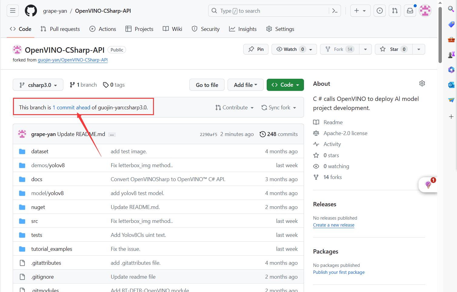Open Edge sidebar search icon
Image resolution: width=457 pixels, height=292 pixels.
[451, 9]
